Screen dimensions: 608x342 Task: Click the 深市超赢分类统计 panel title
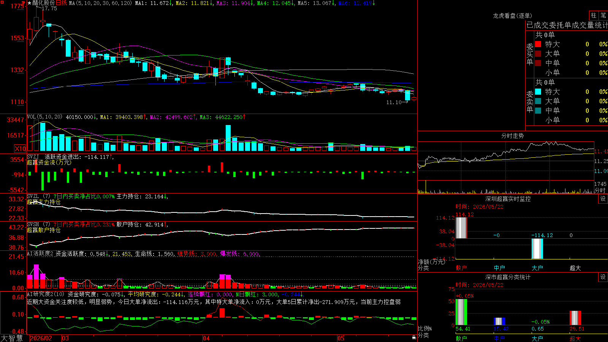508,277
